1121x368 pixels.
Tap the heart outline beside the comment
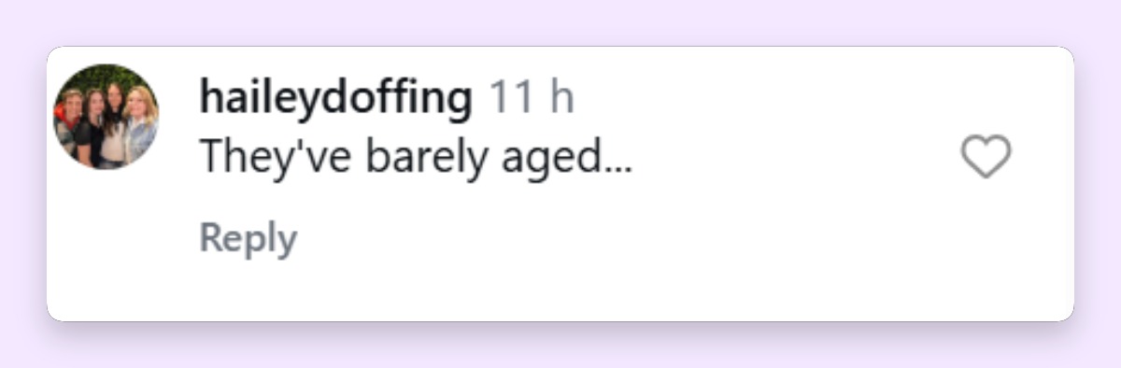coord(986,156)
